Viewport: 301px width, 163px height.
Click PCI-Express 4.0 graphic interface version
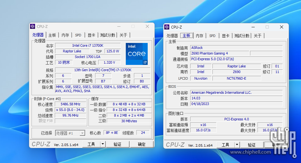click(x=237, y=119)
